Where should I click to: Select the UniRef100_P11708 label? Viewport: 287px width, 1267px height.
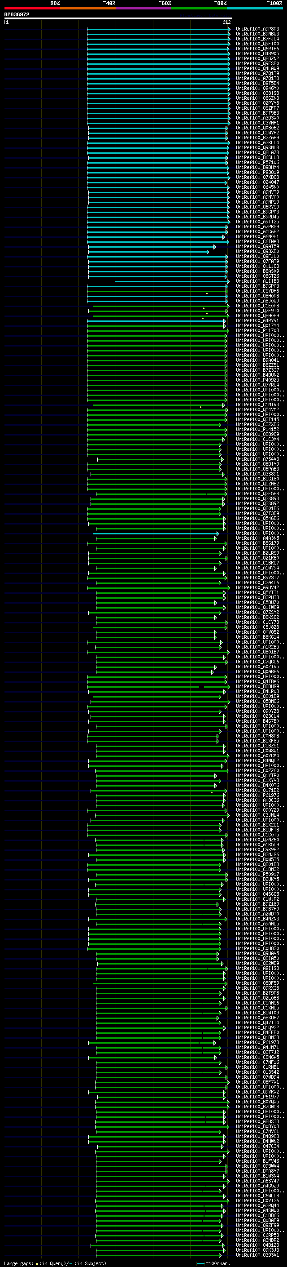point(257,330)
